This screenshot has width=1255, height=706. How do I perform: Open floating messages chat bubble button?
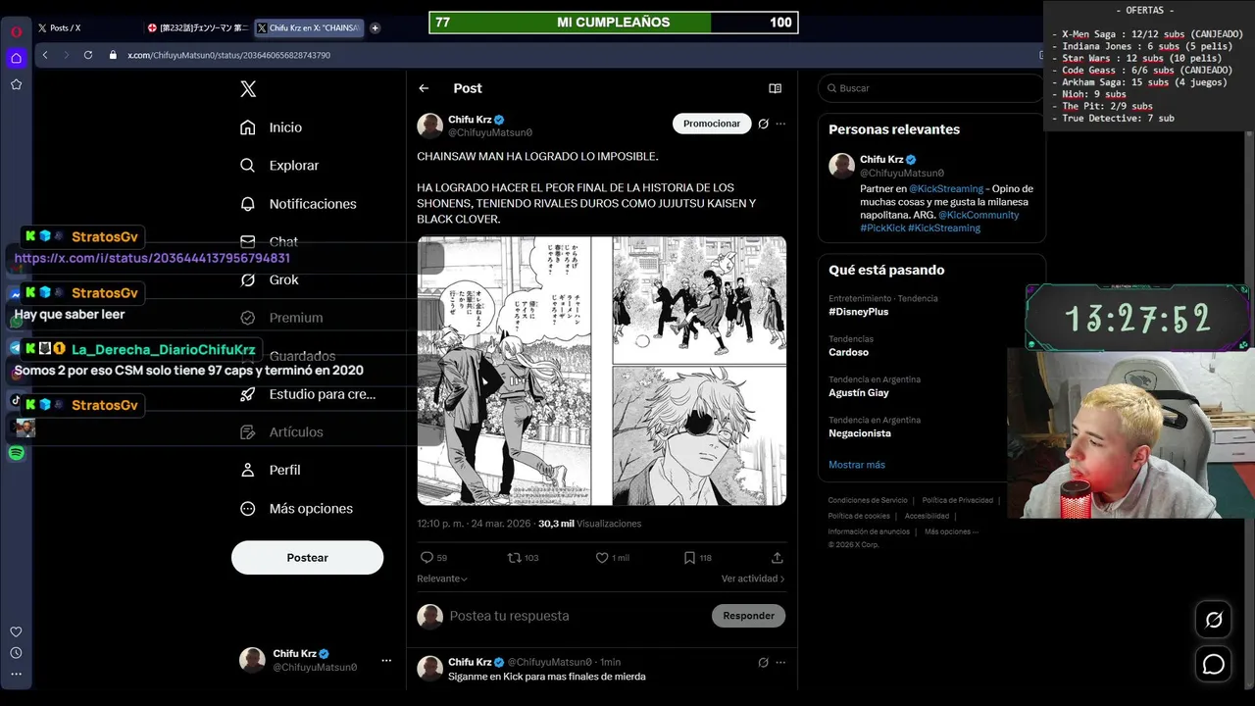pos(1214,664)
